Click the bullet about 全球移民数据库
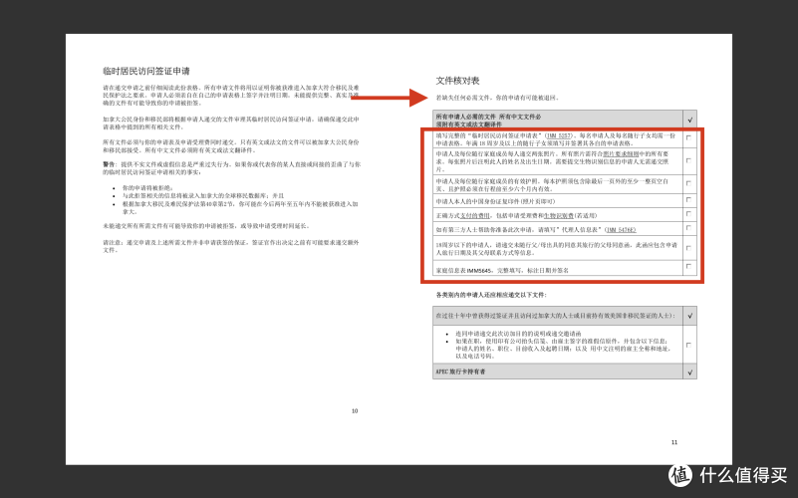Image resolution: width=798 pixels, height=498 pixels. click(203, 196)
